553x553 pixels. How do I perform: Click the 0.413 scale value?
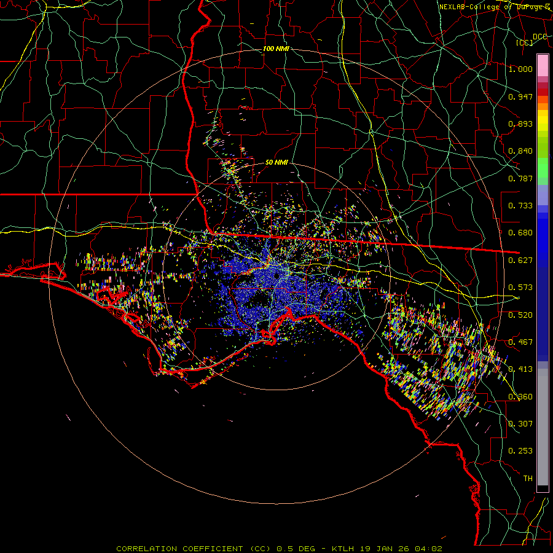point(520,369)
